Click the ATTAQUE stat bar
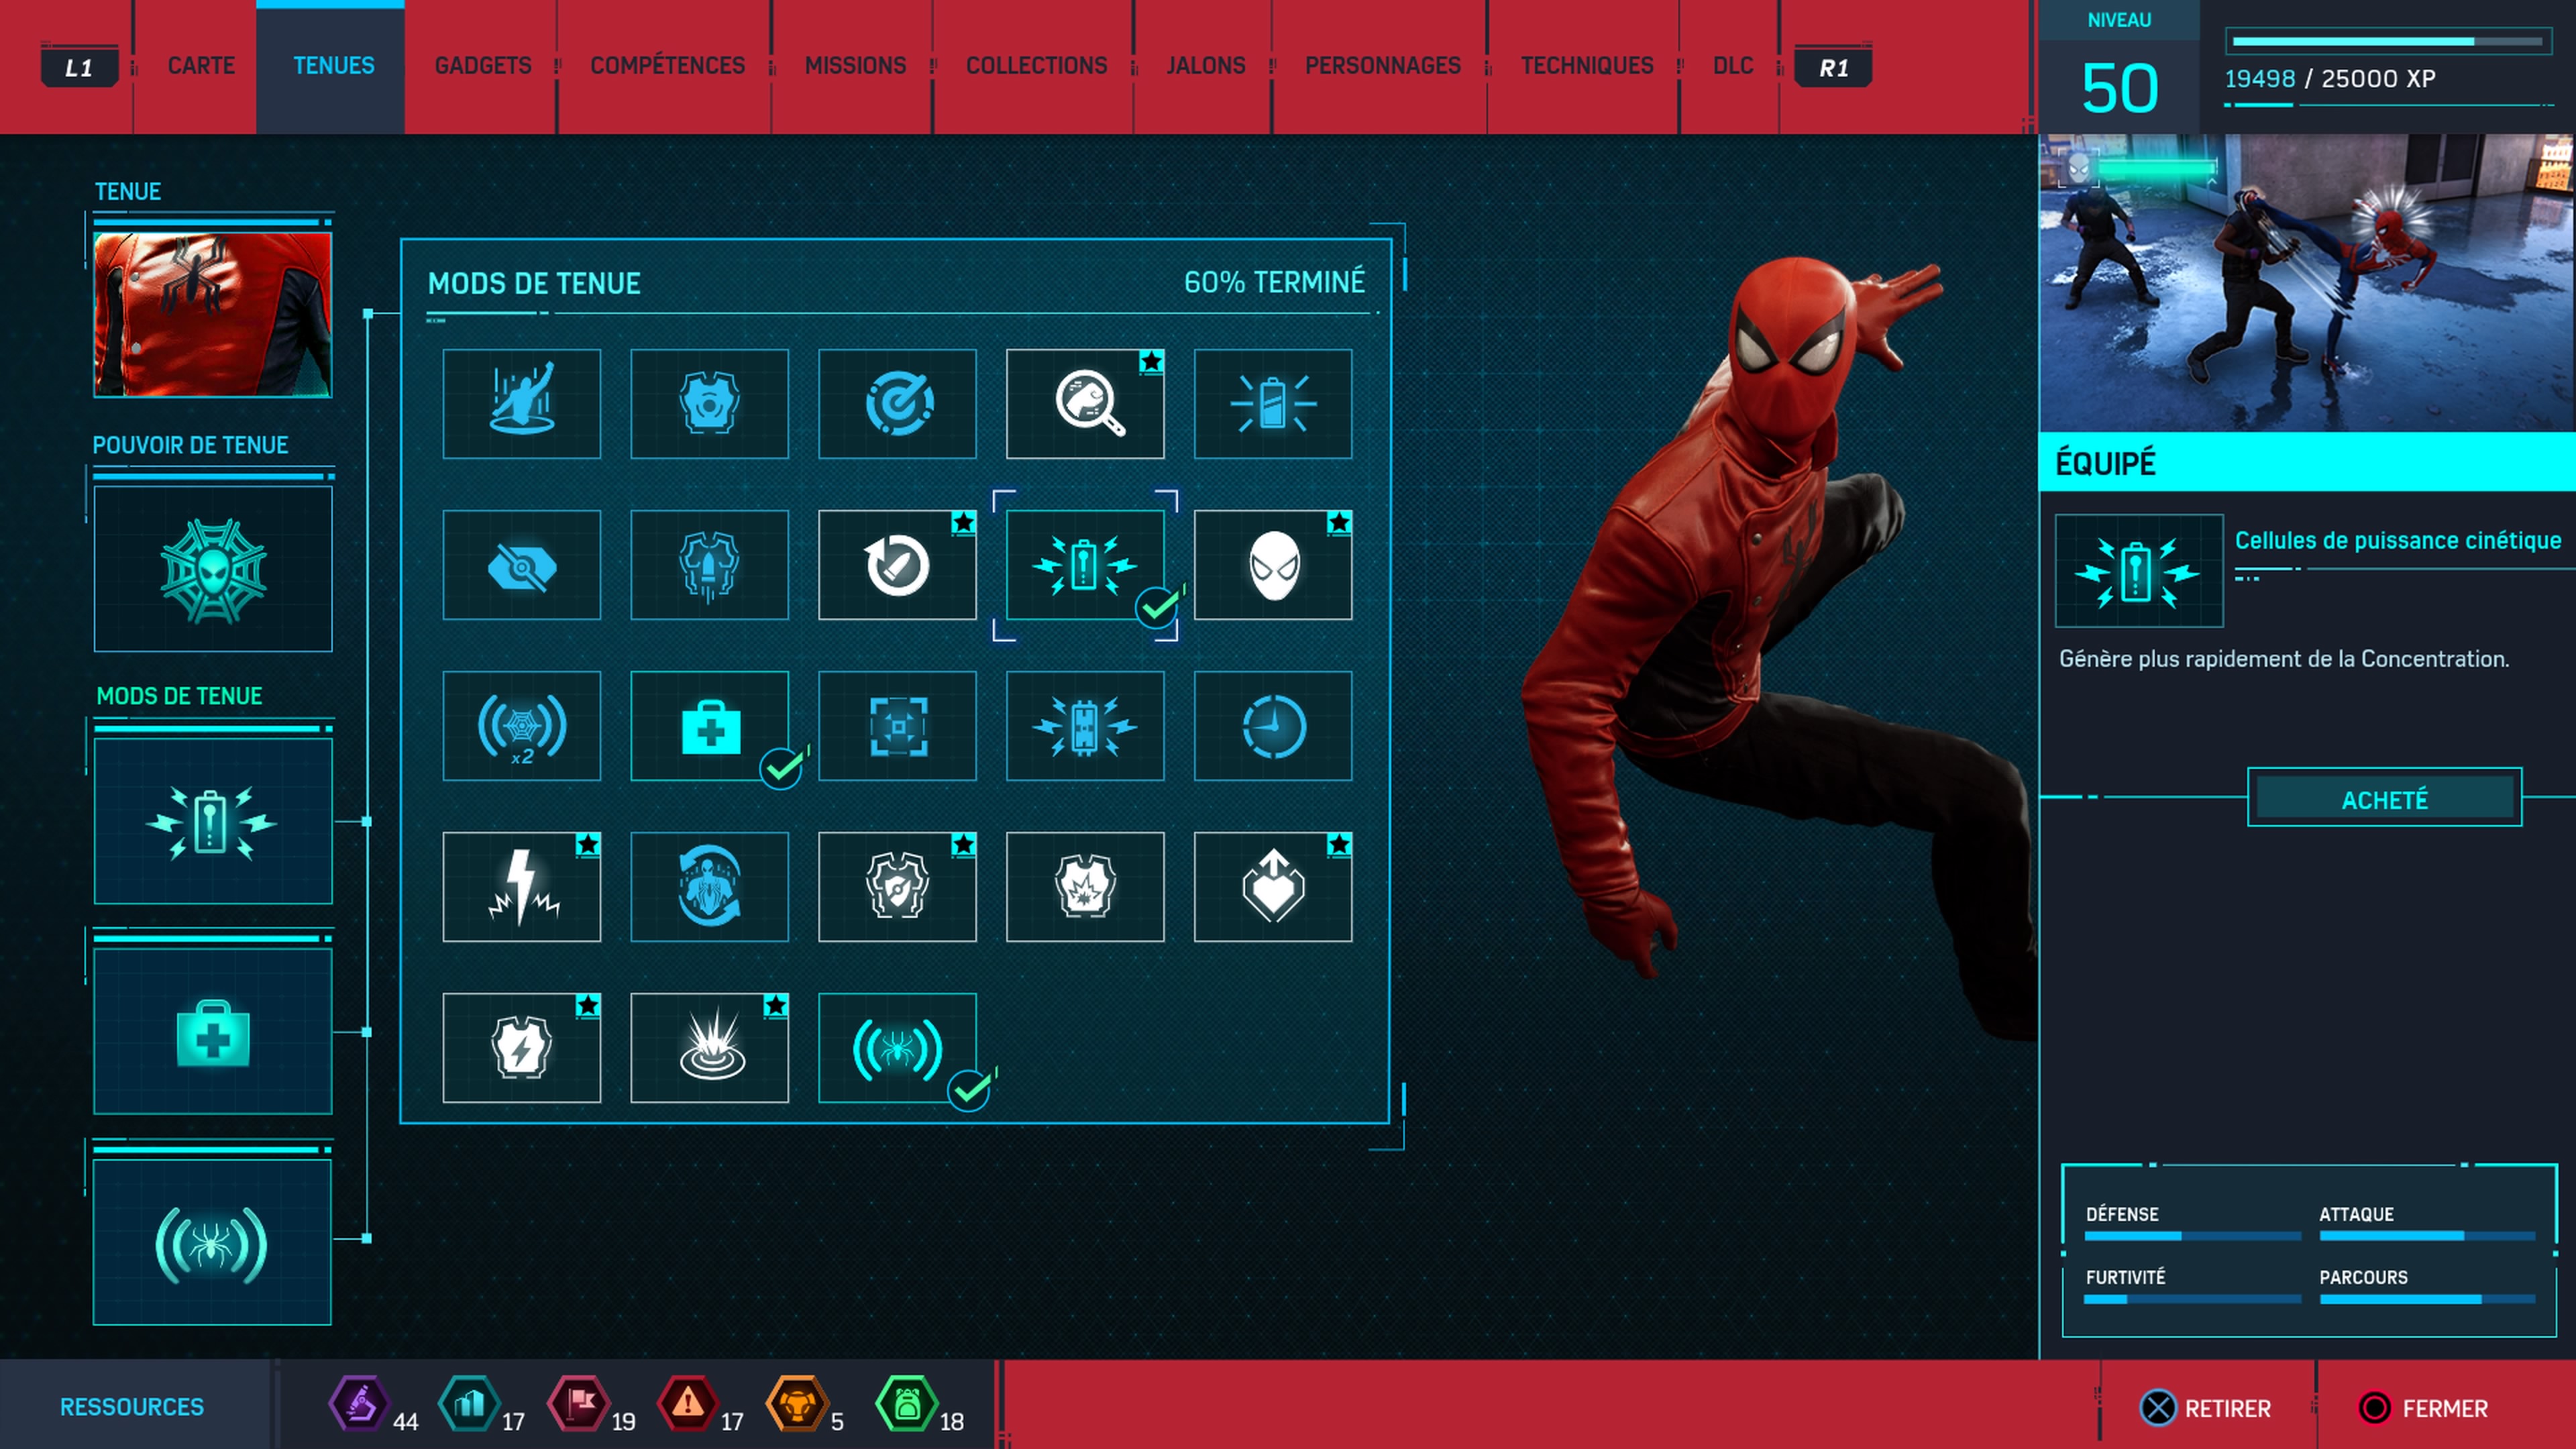 (x=2427, y=1237)
